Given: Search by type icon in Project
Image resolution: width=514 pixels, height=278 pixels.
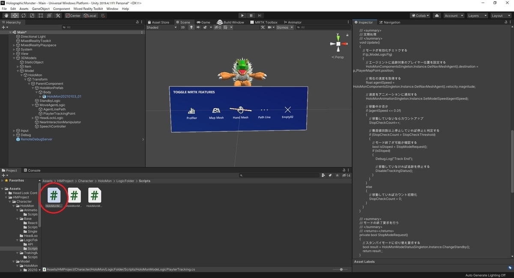Looking at the screenshot, I should pos(323,175).
